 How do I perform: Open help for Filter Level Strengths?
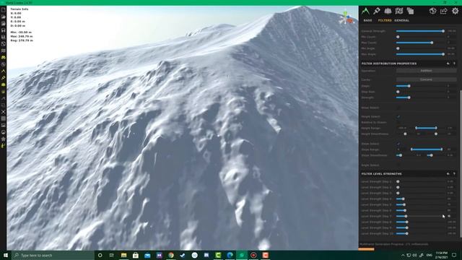pyautogui.click(x=454, y=173)
